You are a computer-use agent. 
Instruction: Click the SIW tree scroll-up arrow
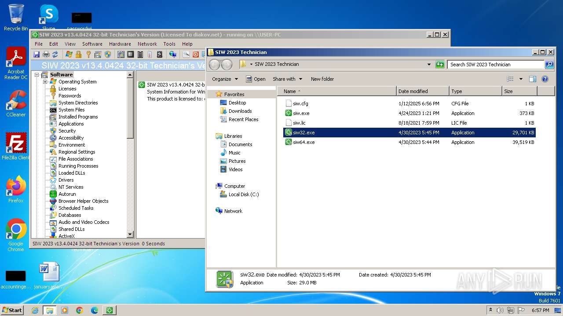[x=130, y=75]
